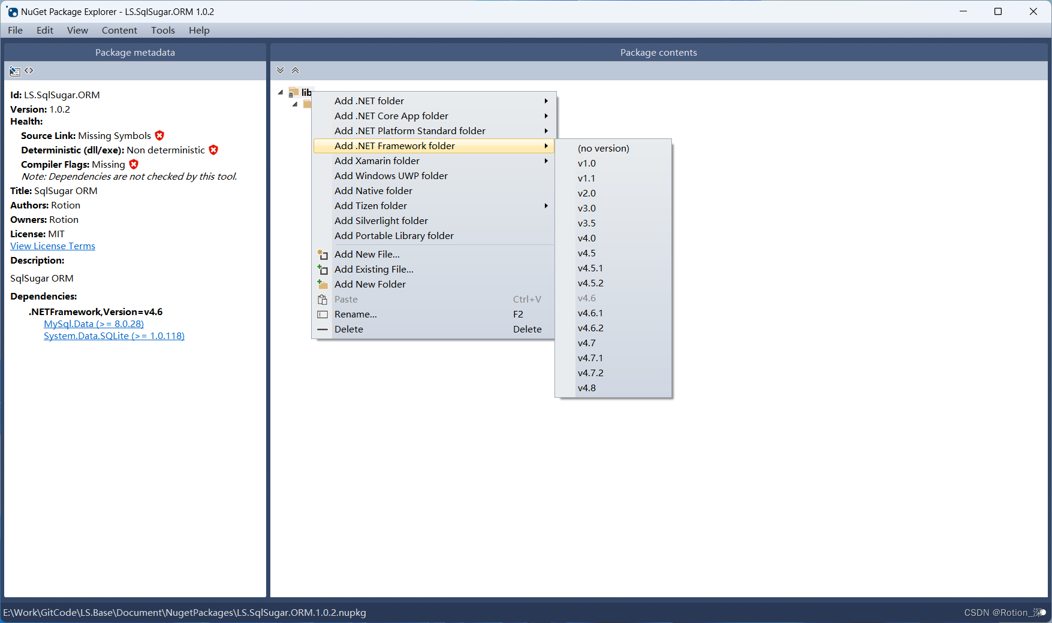Select Add Windows UWP folder
Image resolution: width=1052 pixels, height=623 pixels.
tap(390, 176)
